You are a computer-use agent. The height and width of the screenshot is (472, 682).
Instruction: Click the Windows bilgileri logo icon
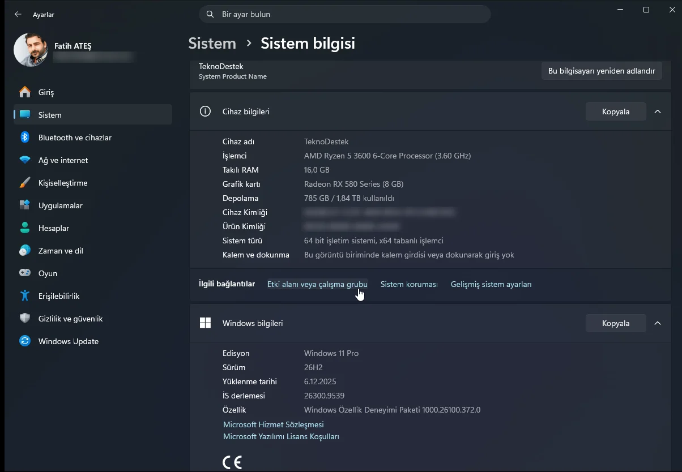pos(205,323)
